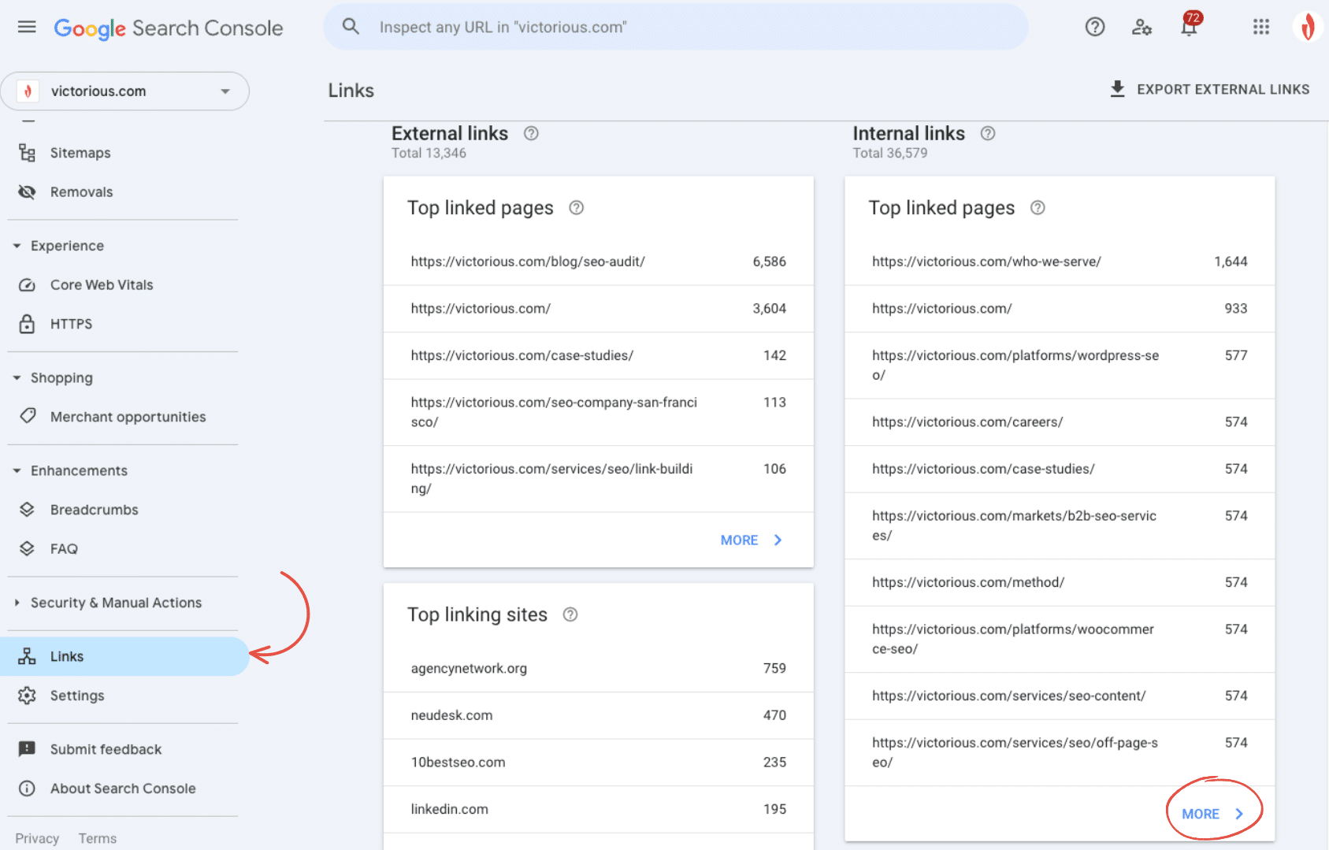Show help for Top linking sites
The image size is (1329, 850).
570,614
